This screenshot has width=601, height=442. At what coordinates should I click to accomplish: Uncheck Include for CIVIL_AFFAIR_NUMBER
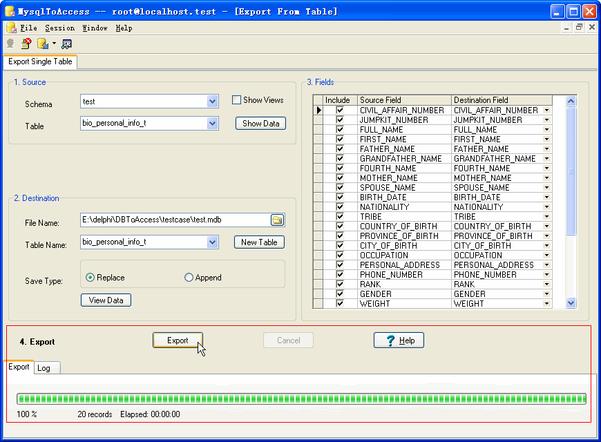pos(340,110)
